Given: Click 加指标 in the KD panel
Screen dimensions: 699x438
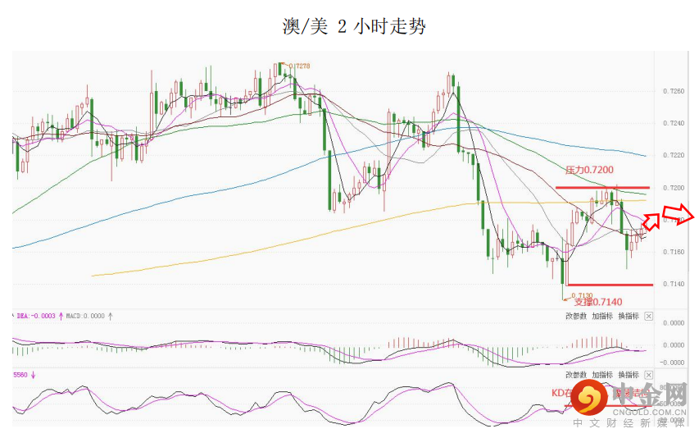Looking at the screenshot, I should coord(602,375).
